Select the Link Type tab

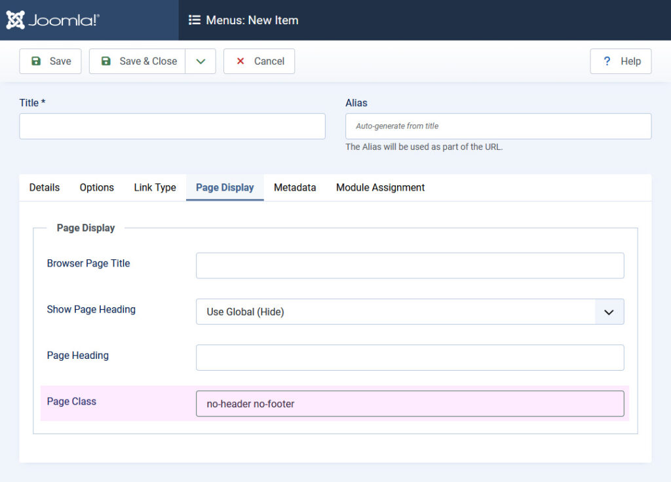155,187
